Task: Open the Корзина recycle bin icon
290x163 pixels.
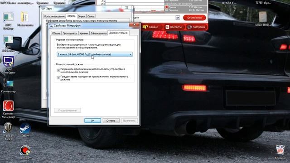Action: (x=280, y=150)
